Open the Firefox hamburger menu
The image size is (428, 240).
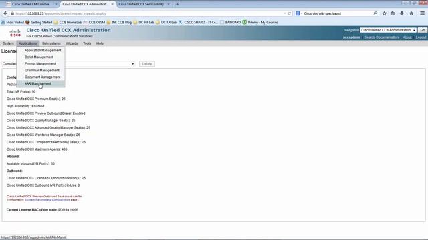422,13
